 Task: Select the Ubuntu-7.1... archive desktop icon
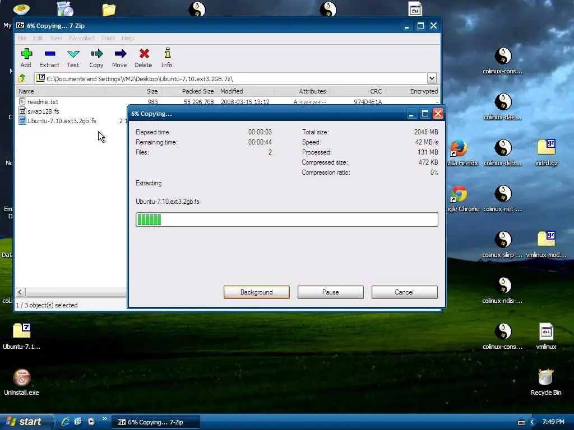[x=22, y=336]
